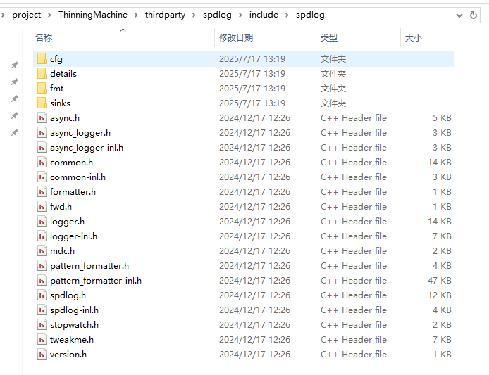Click the async_logger.h file icon
This screenshot has height=375, width=489.
(42, 133)
